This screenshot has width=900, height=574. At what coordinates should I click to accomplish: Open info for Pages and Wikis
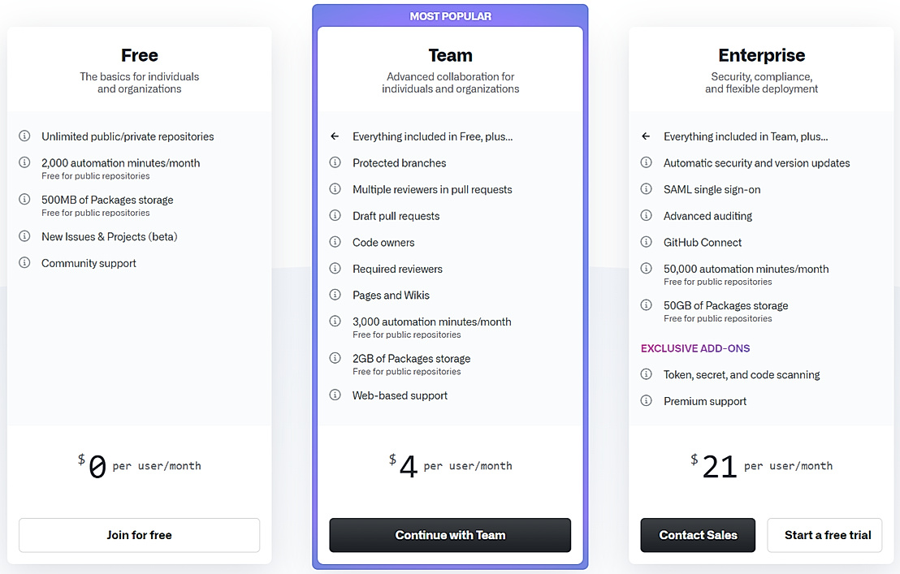(335, 295)
